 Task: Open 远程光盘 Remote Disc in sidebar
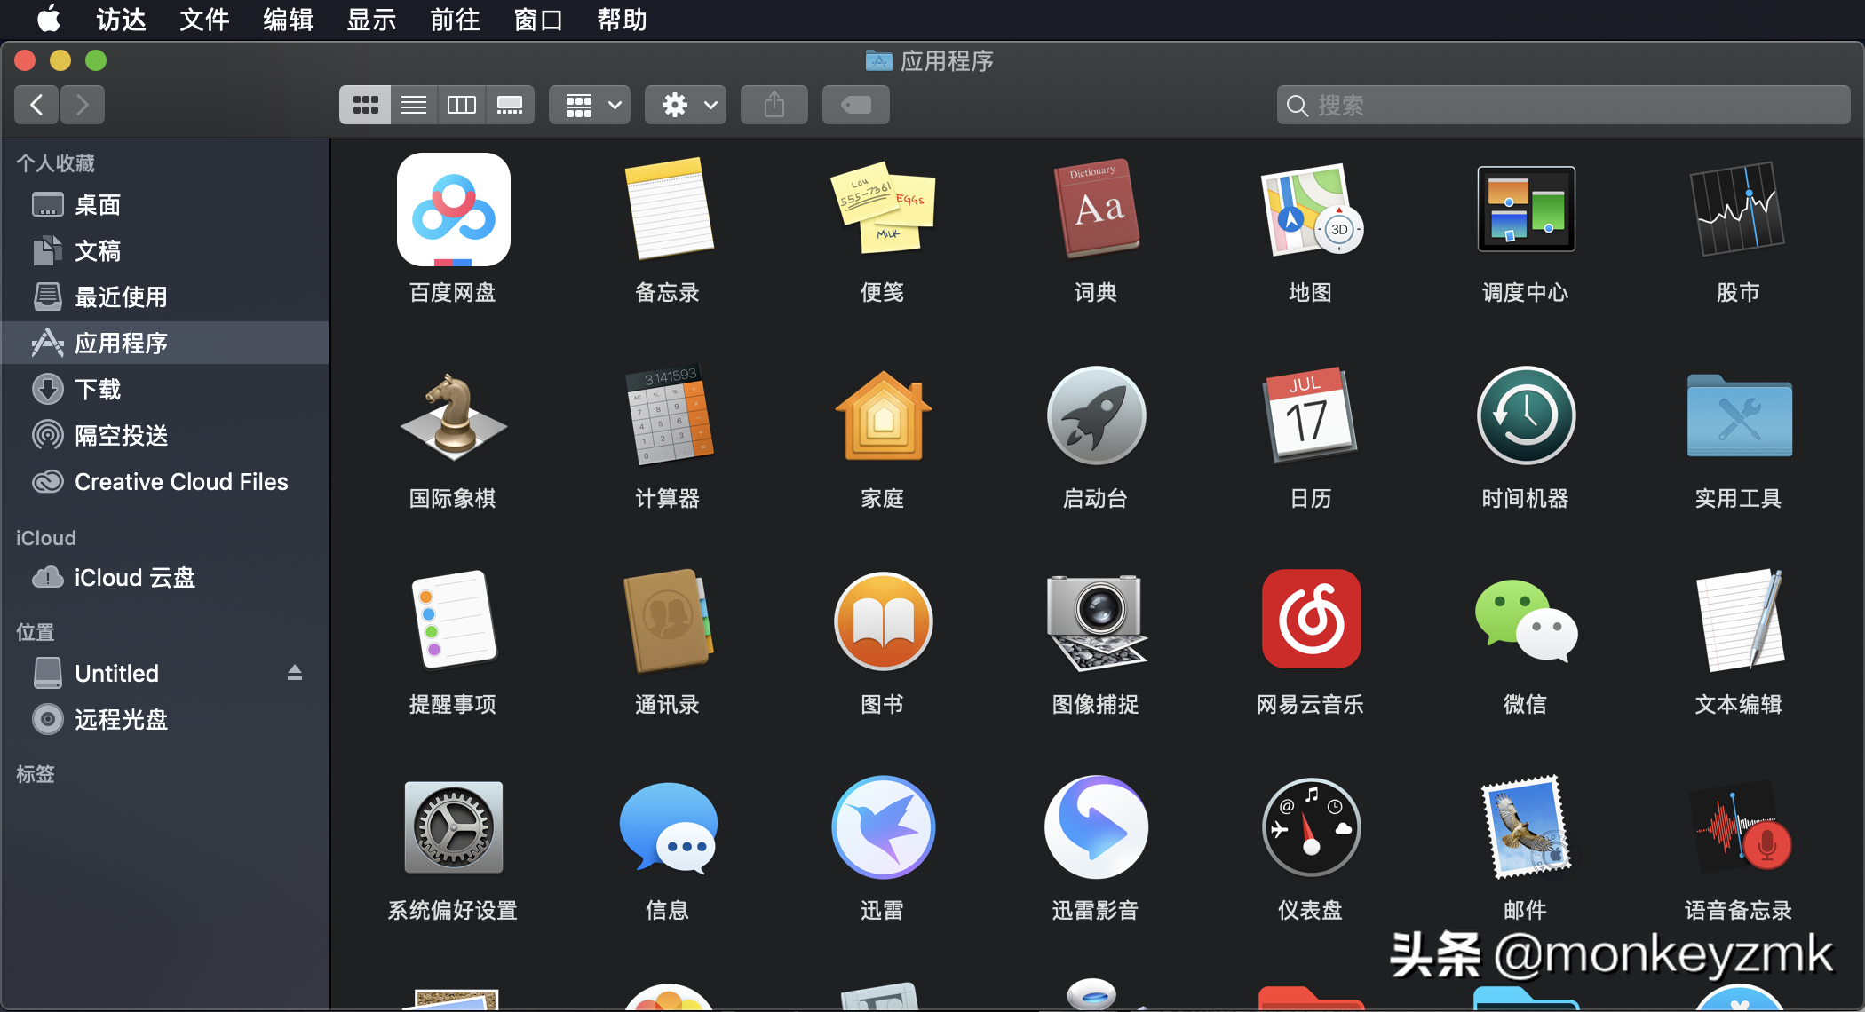pyautogui.click(x=165, y=720)
